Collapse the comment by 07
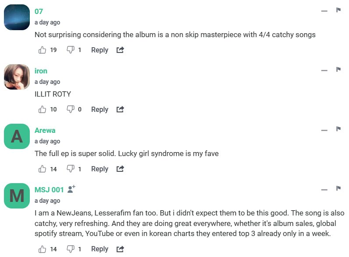Screen dimensions: 349x257 (x=324, y=11)
